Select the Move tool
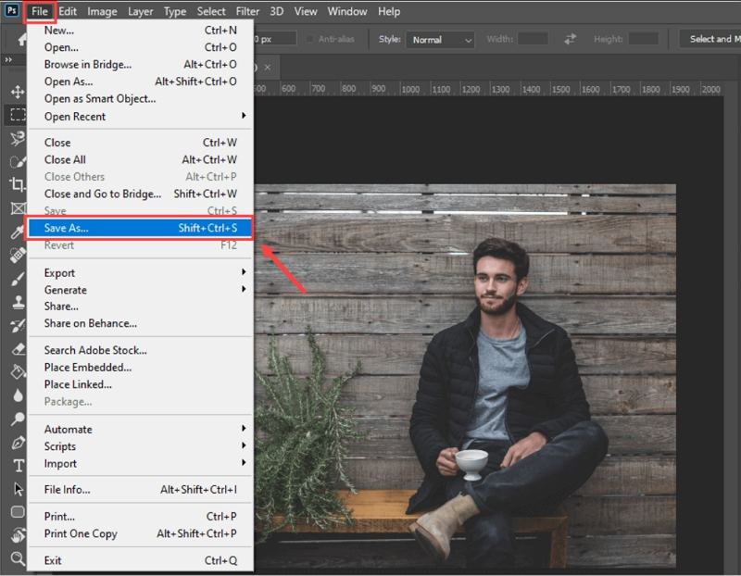This screenshot has height=576, width=741. pyautogui.click(x=17, y=93)
